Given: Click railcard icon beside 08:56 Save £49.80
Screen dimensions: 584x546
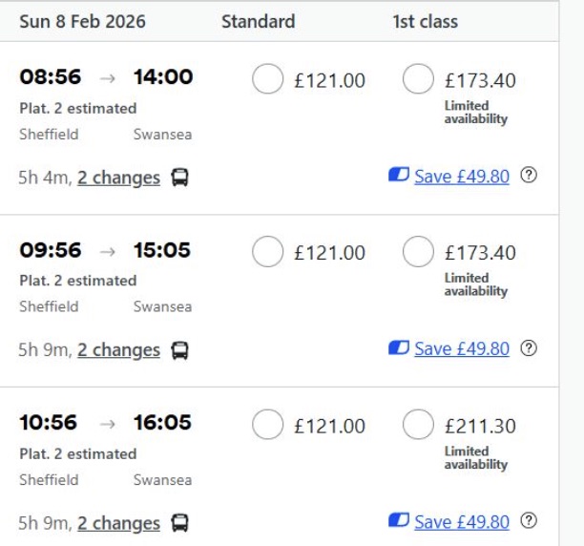Looking at the screenshot, I should click(x=399, y=176).
